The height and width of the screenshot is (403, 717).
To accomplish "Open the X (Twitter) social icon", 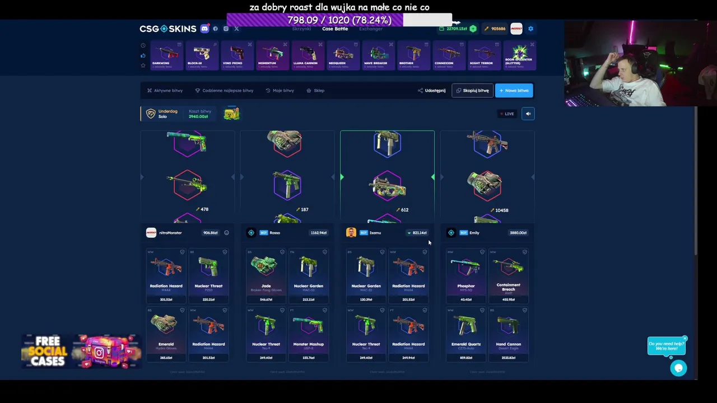I will click(236, 29).
